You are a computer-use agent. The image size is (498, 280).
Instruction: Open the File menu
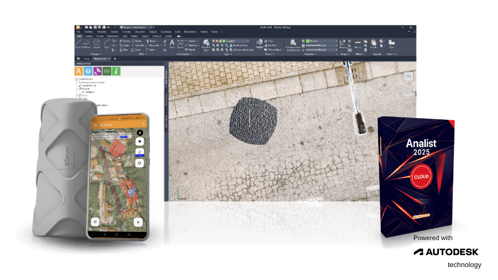78,32
